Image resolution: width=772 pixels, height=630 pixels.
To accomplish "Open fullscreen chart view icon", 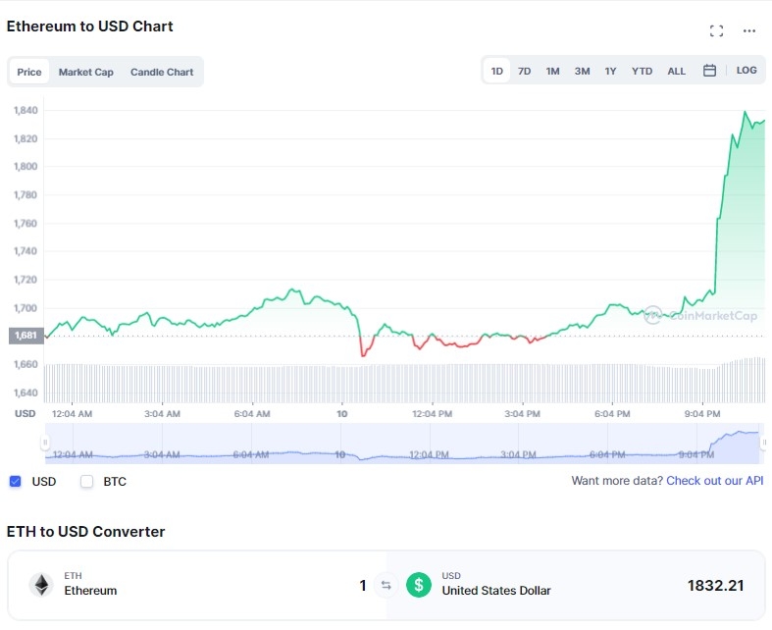I will point(716,31).
